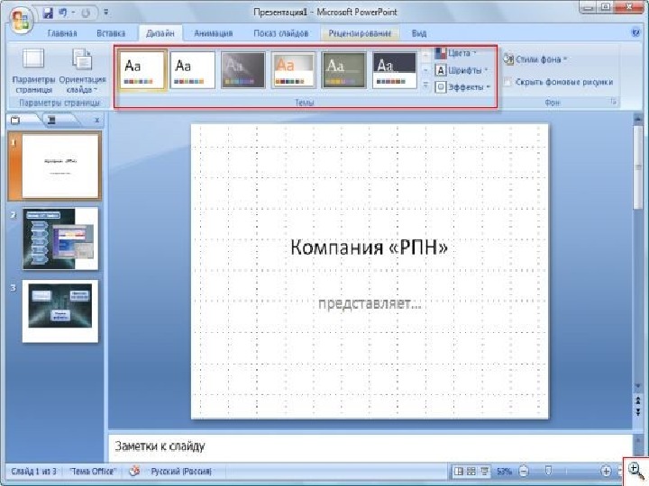Click the 53% zoom level button

click(504, 471)
